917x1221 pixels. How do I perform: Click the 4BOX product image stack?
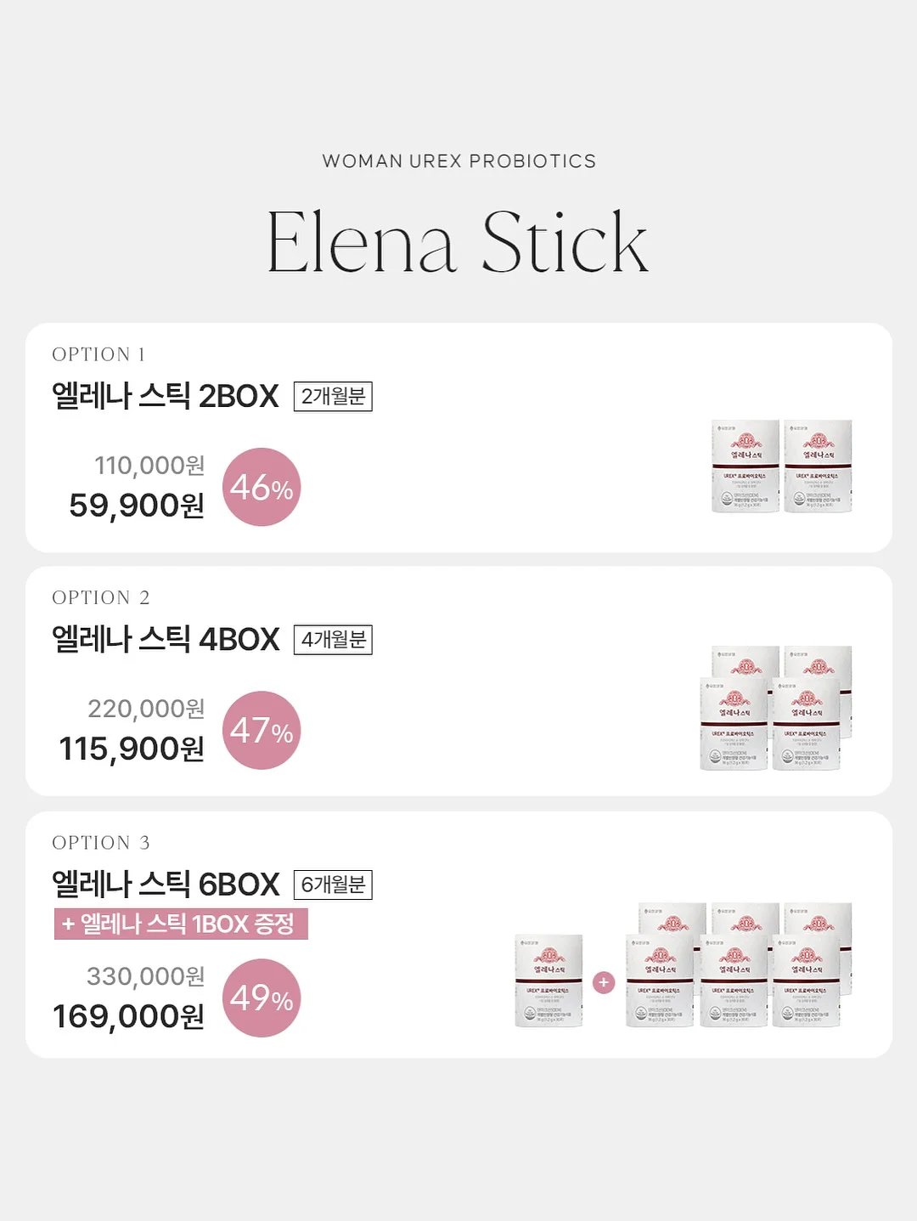click(776, 708)
